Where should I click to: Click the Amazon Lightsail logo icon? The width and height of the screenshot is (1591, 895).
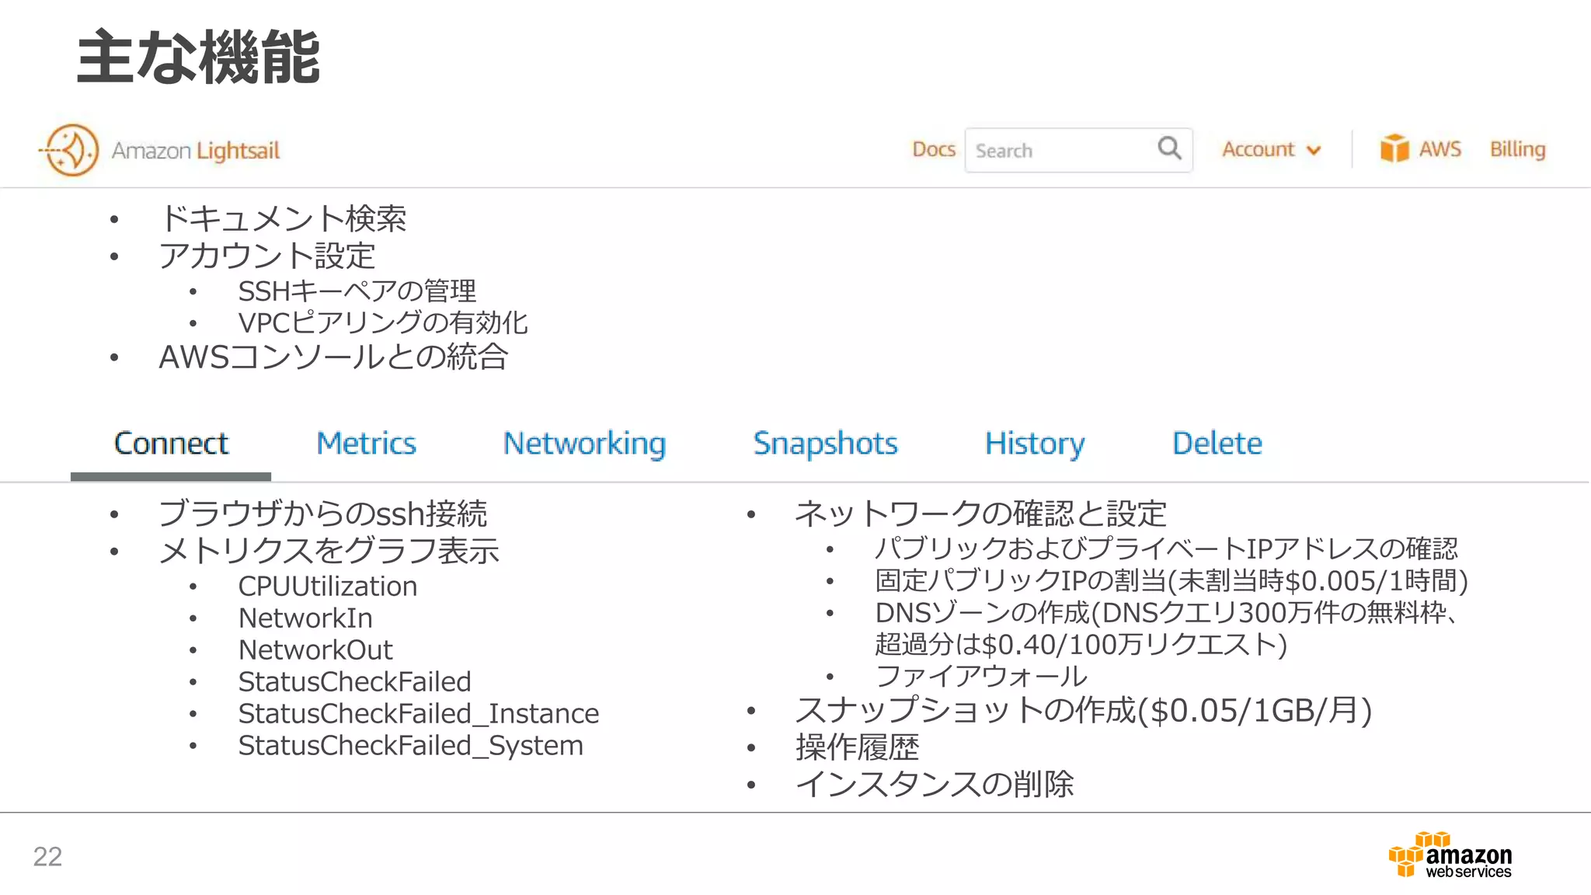click(x=69, y=150)
